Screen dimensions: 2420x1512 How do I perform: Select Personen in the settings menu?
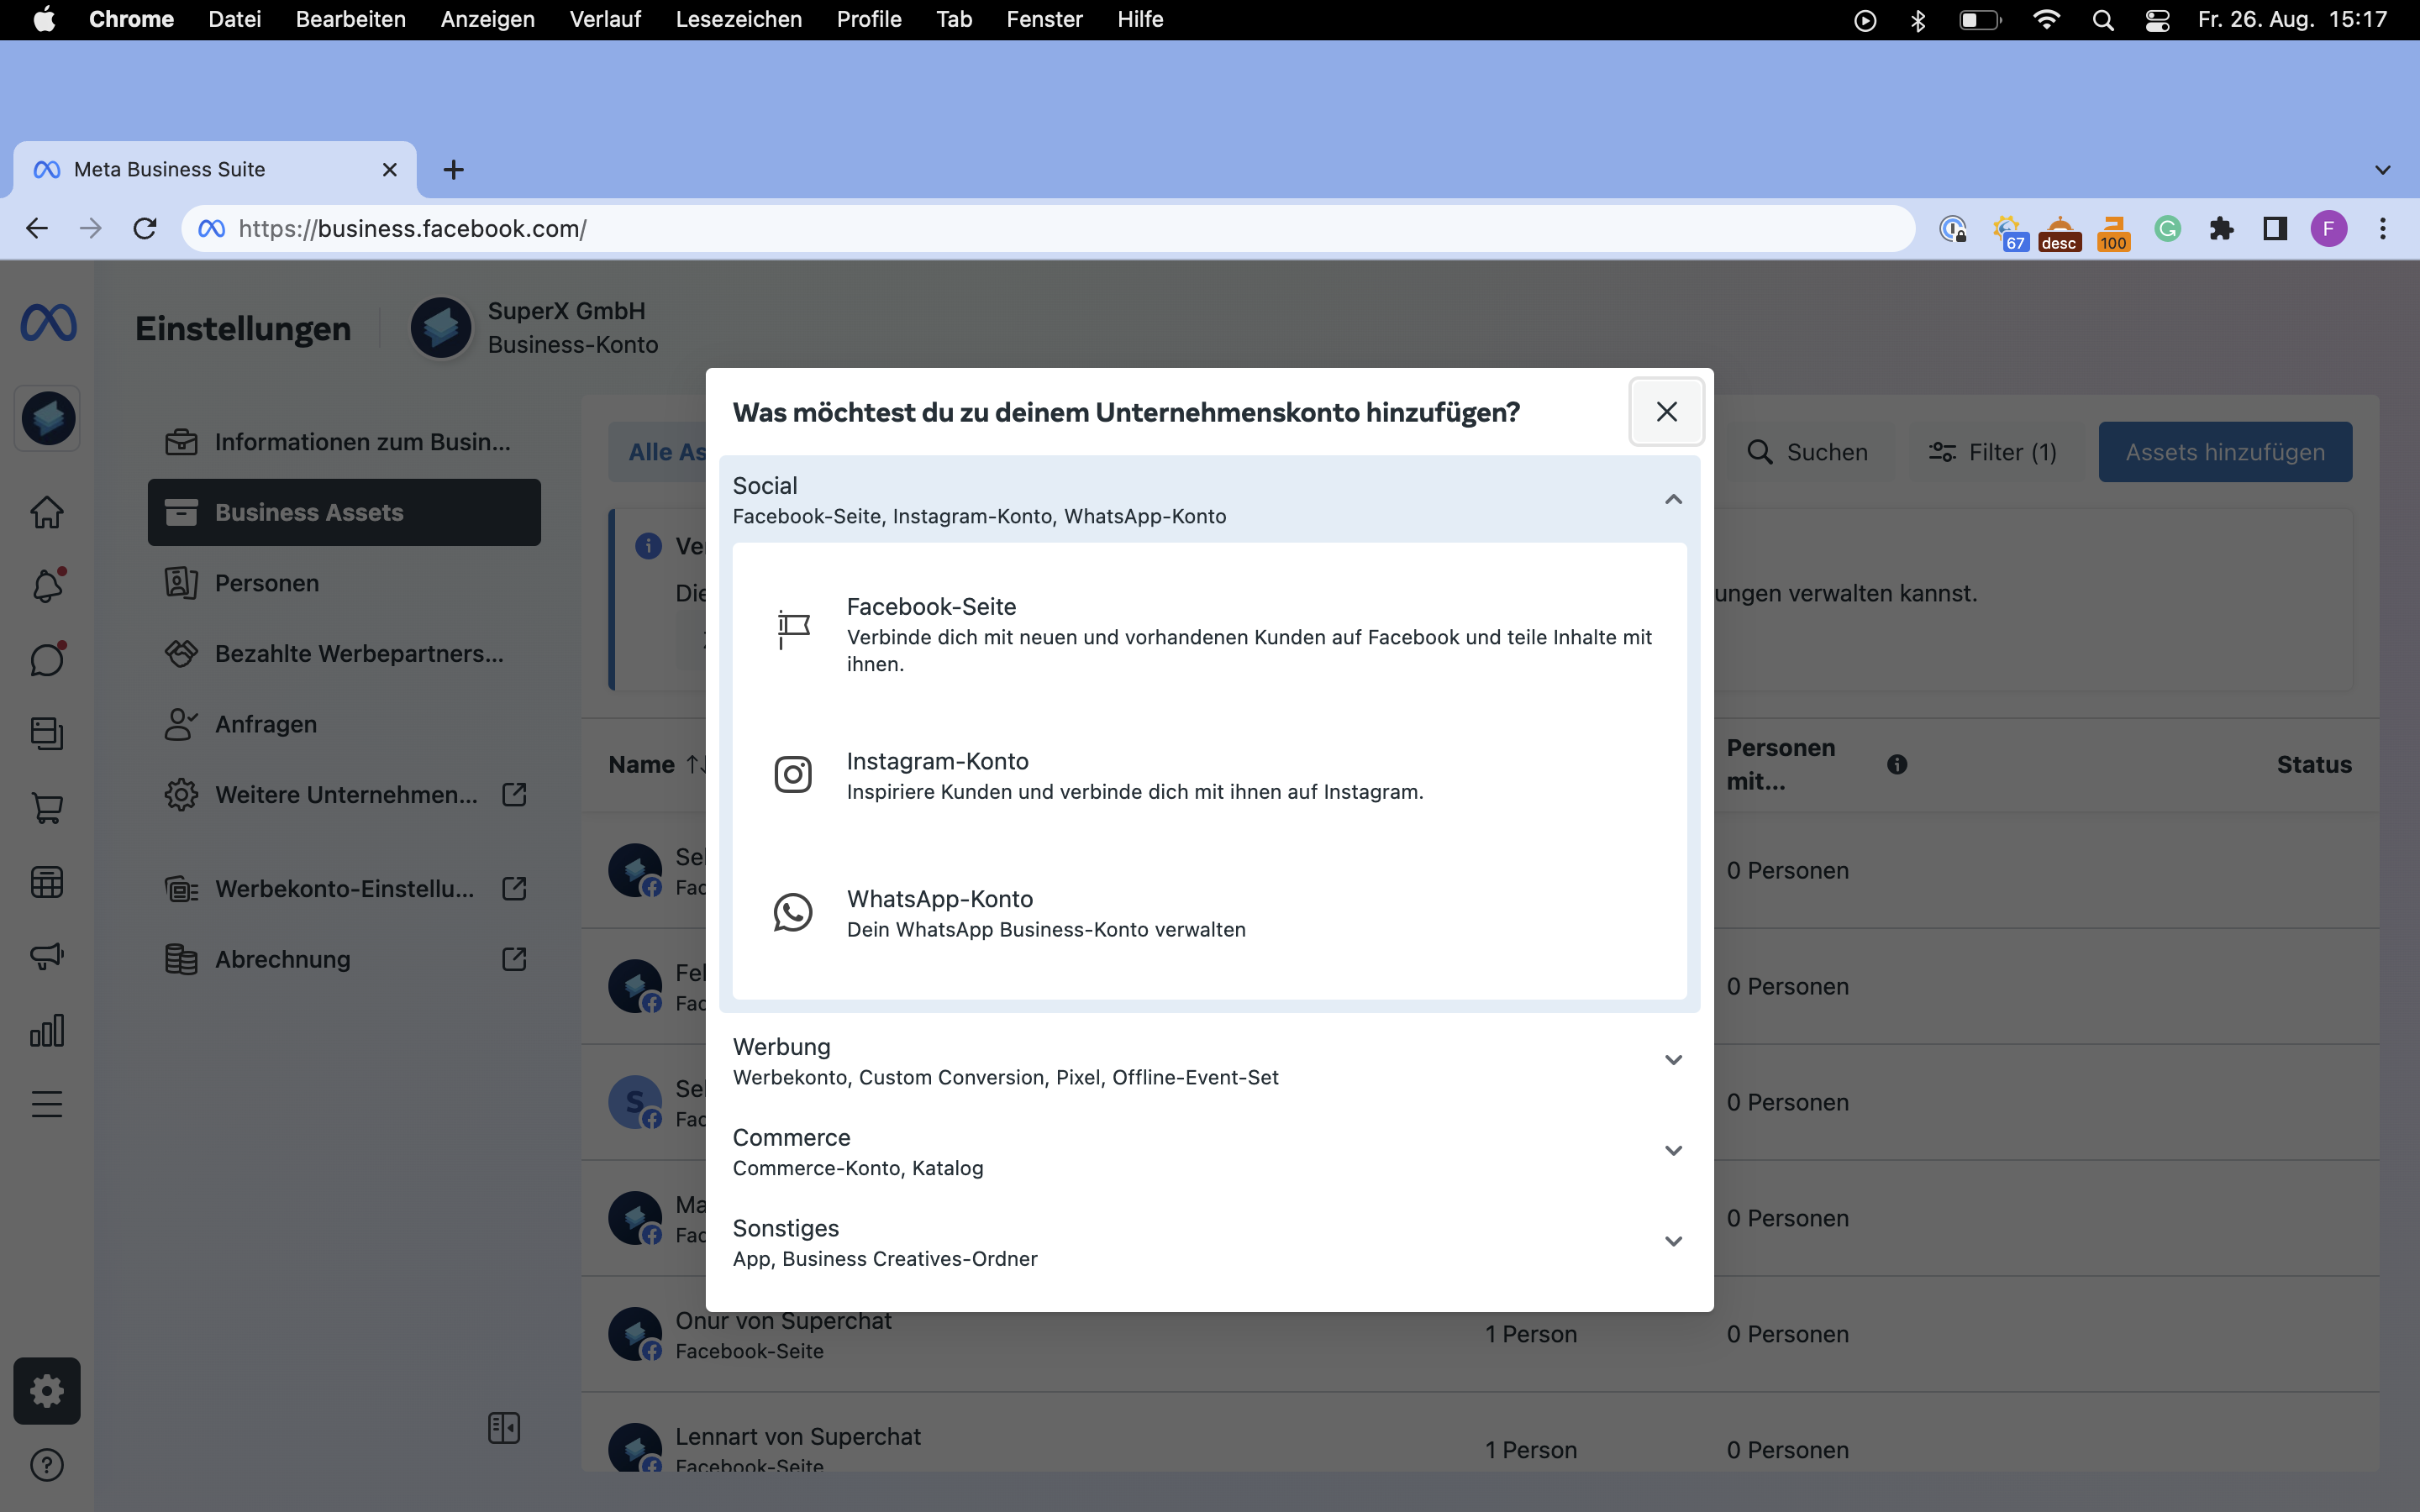click(x=266, y=583)
